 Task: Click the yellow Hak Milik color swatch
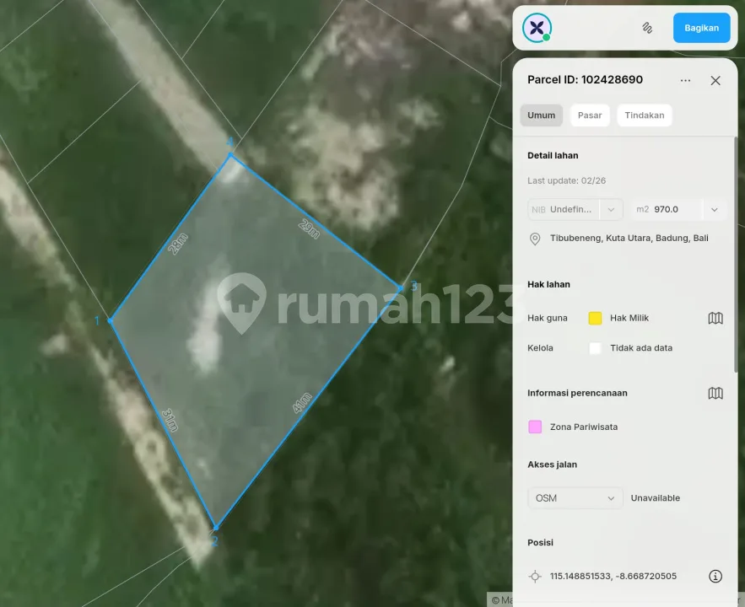[595, 318]
